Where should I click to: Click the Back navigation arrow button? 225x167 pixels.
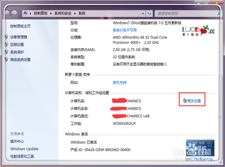(x=7, y=14)
